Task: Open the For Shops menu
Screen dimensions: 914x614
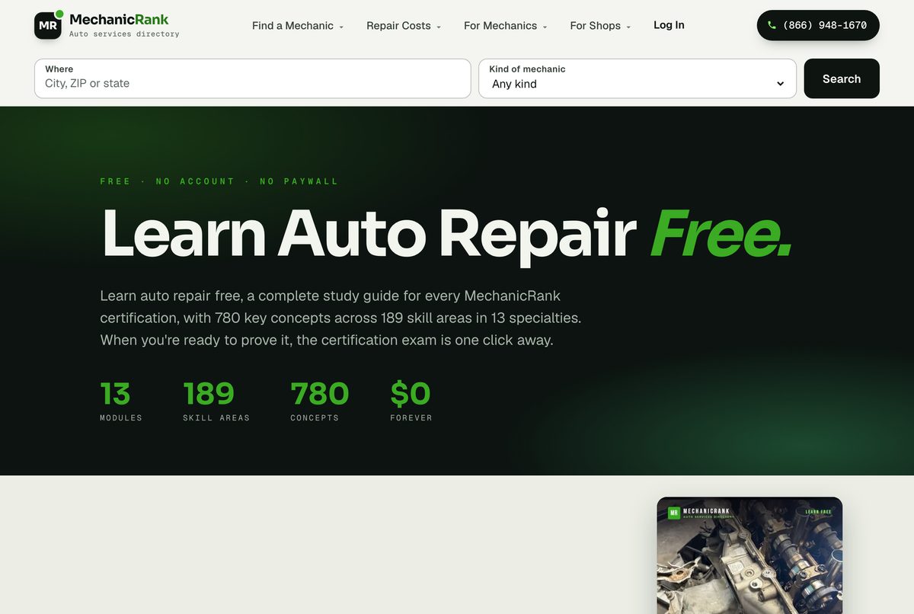Action: 600,26
